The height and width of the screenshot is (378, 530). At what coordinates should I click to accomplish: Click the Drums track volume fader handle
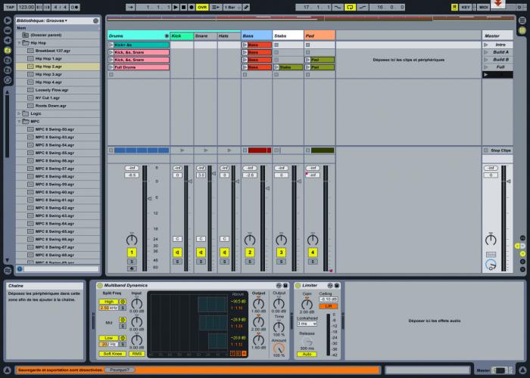tap(149, 199)
